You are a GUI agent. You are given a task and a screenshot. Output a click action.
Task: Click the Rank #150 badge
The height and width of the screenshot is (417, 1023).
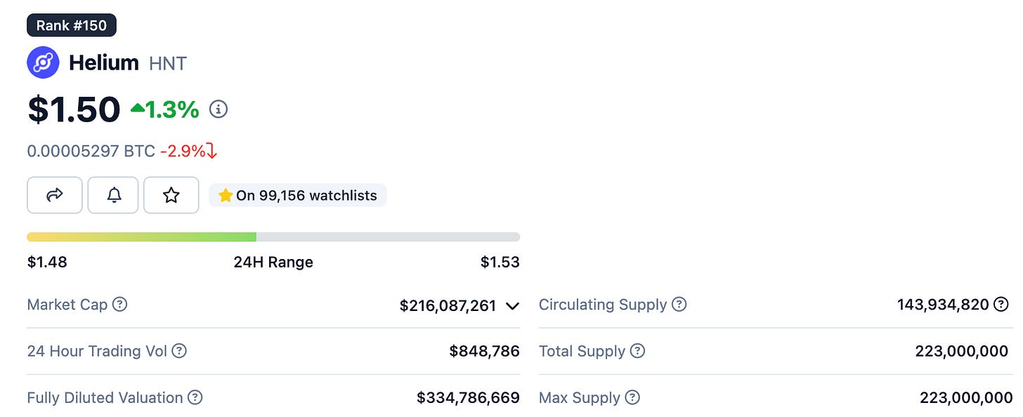point(72,26)
